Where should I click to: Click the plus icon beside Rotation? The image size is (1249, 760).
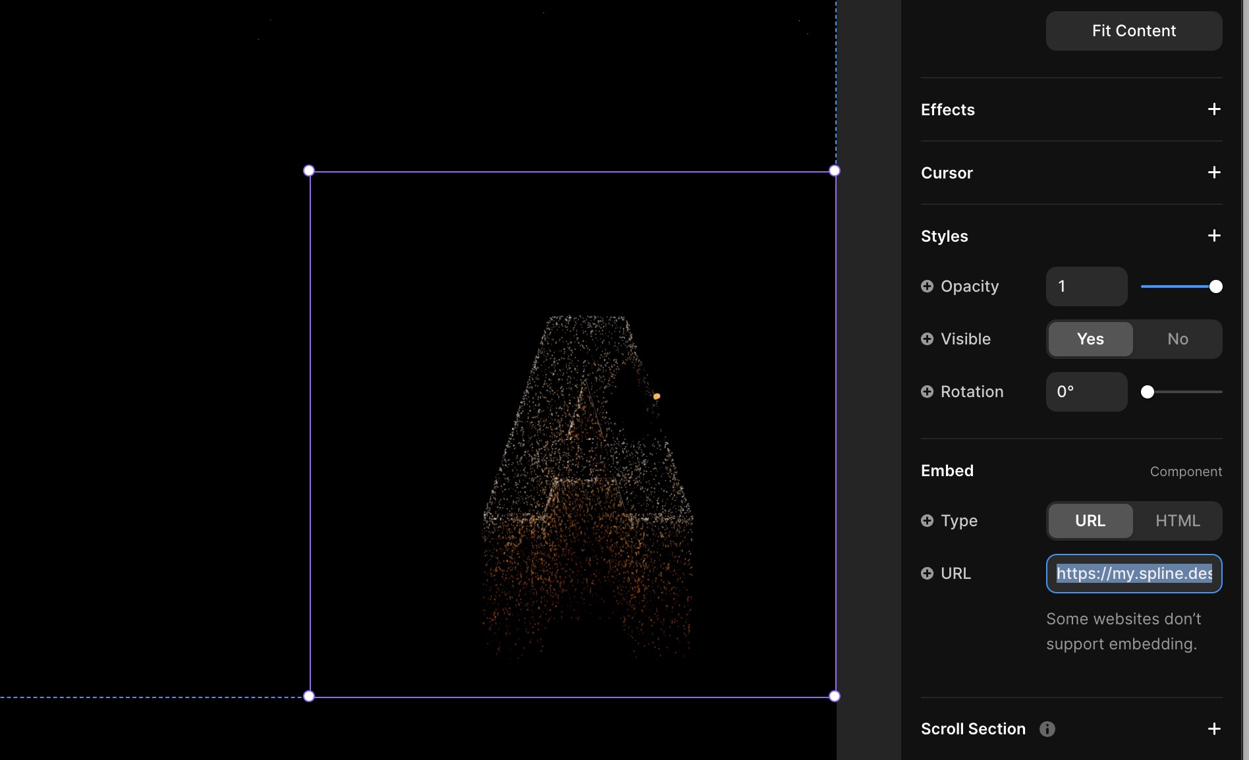tap(928, 392)
